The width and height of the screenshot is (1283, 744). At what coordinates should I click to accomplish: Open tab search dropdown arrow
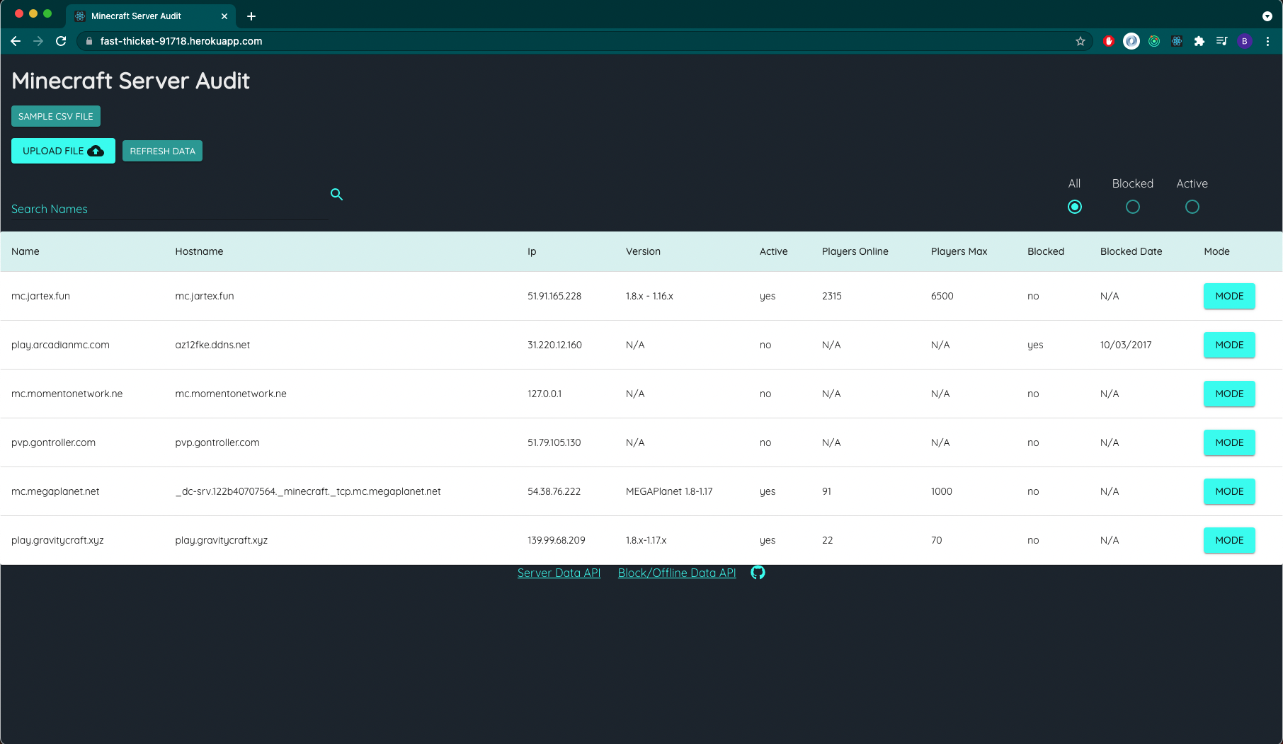1267,16
